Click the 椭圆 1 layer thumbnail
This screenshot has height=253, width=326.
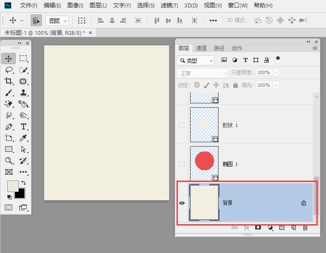click(x=204, y=164)
